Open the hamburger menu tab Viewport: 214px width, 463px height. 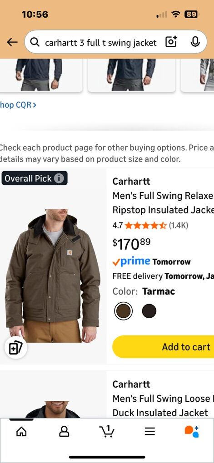pos(150,432)
